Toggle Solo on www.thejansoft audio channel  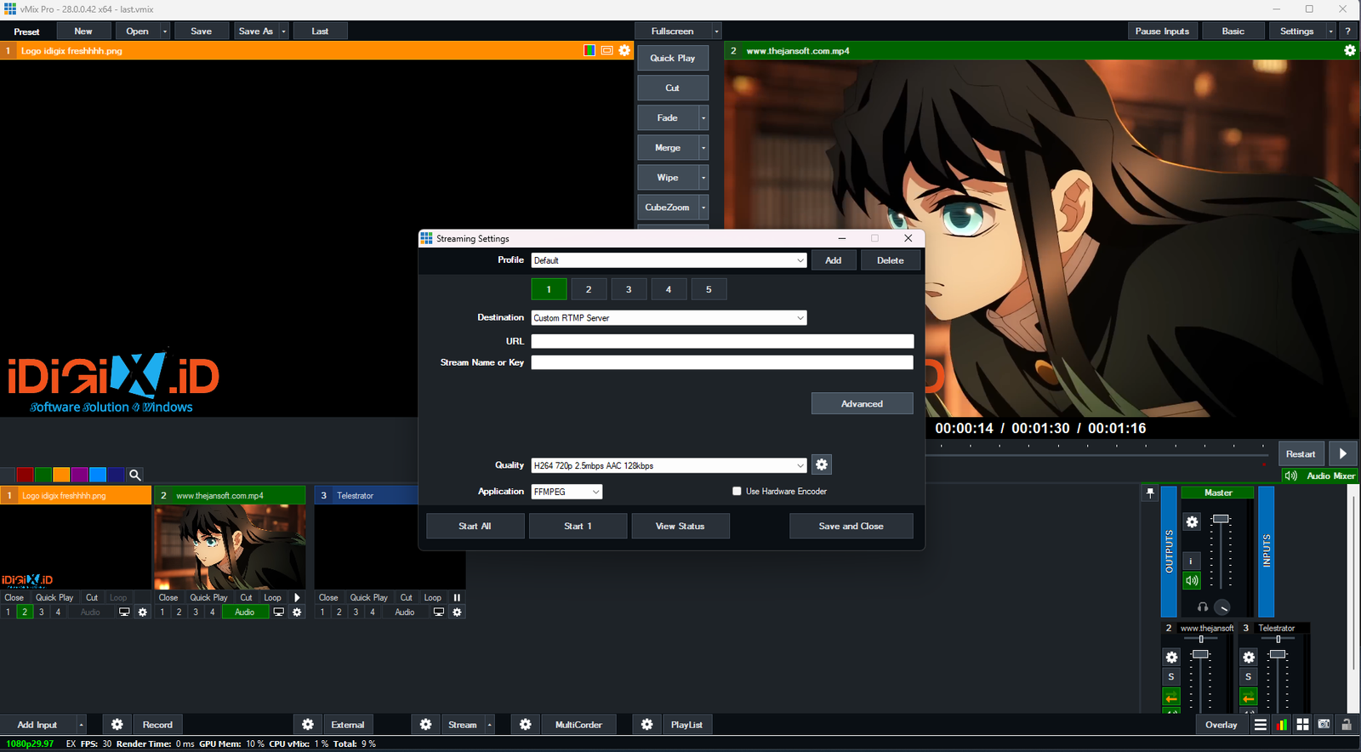[x=1171, y=677]
